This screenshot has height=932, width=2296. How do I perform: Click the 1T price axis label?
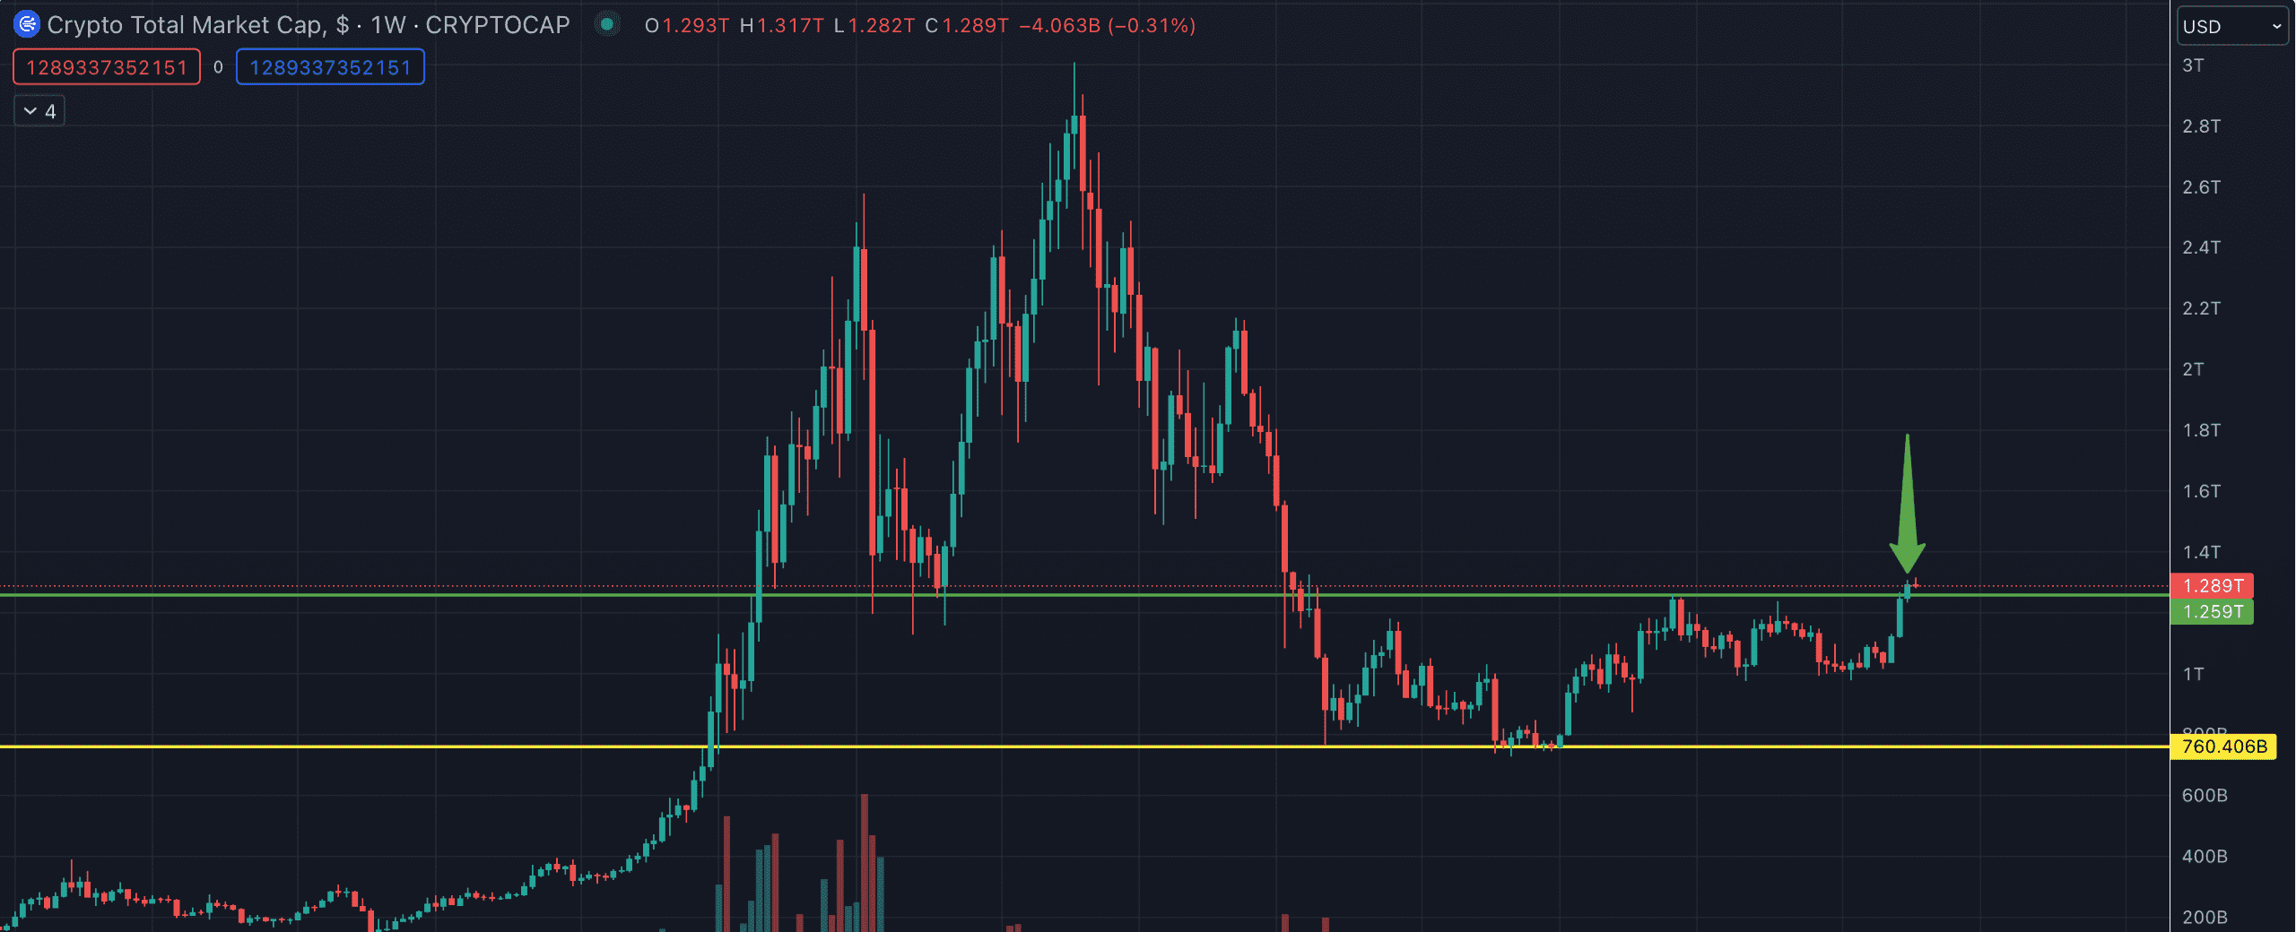pos(2193,674)
